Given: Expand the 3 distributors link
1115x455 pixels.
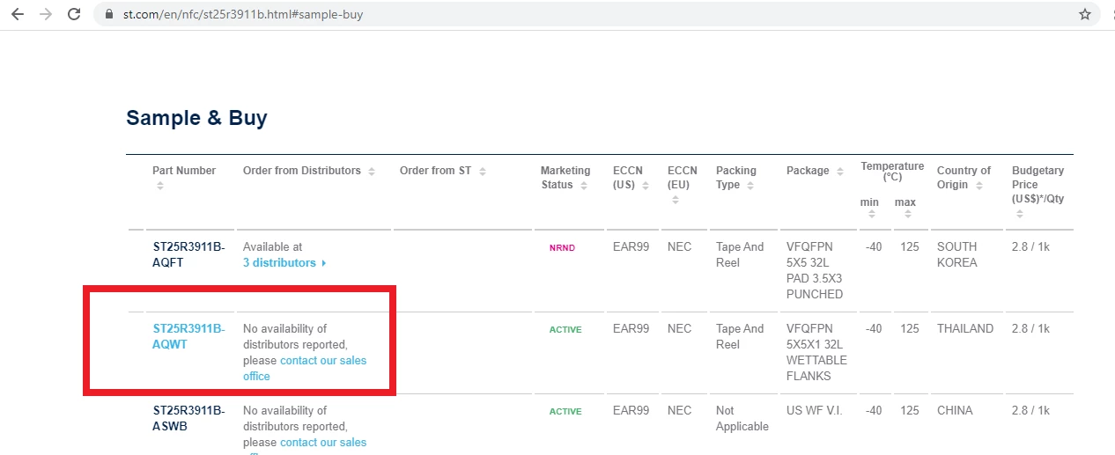Looking at the screenshot, I should pyautogui.click(x=284, y=262).
